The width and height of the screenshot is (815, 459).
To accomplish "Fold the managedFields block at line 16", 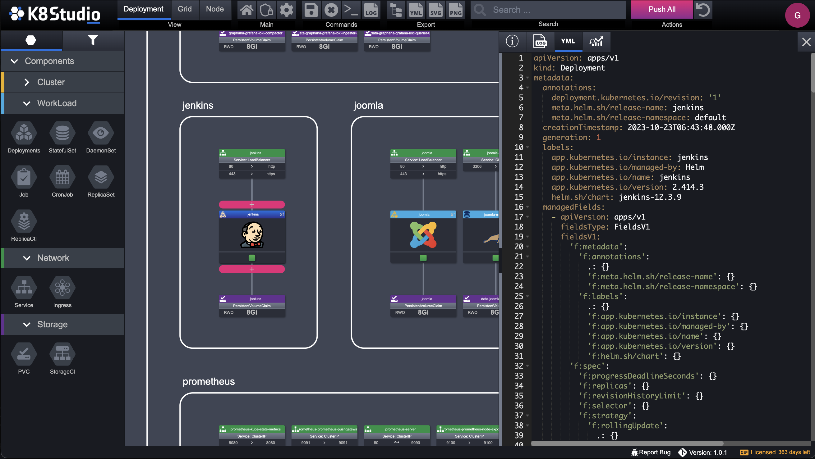I will click(x=527, y=207).
